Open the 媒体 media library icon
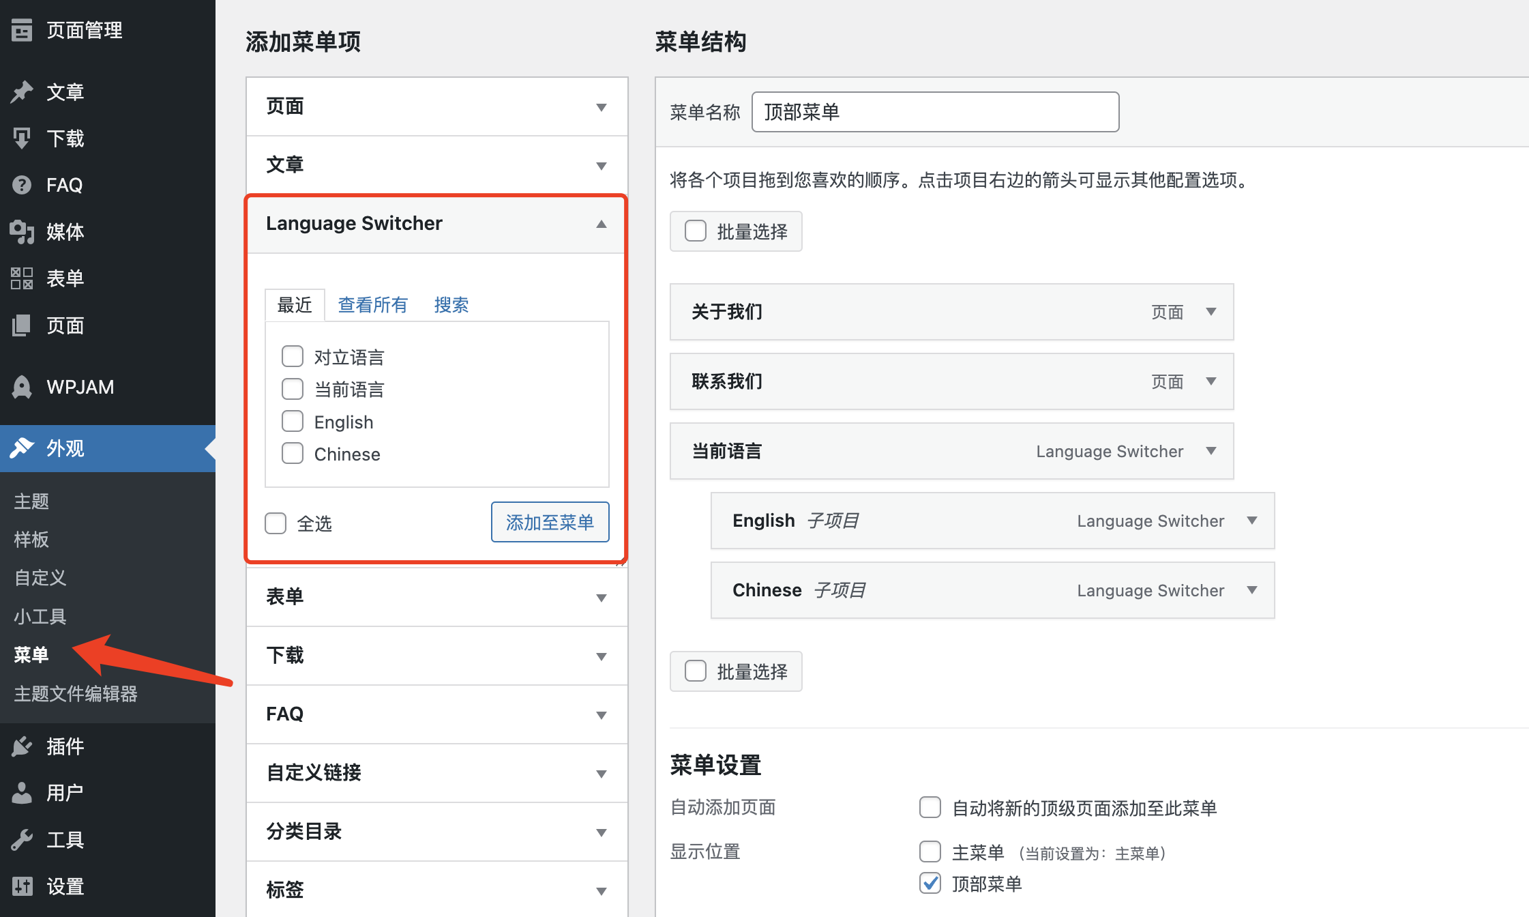 click(x=22, y=232)
